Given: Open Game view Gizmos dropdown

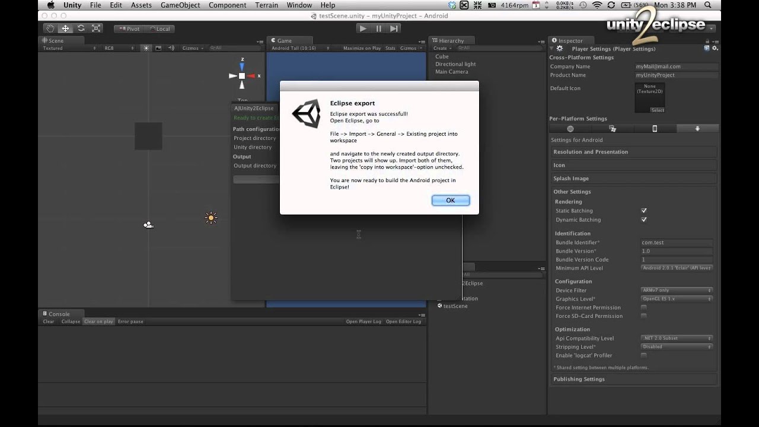Looking at the screenshot, I should (x=410, y=48).
